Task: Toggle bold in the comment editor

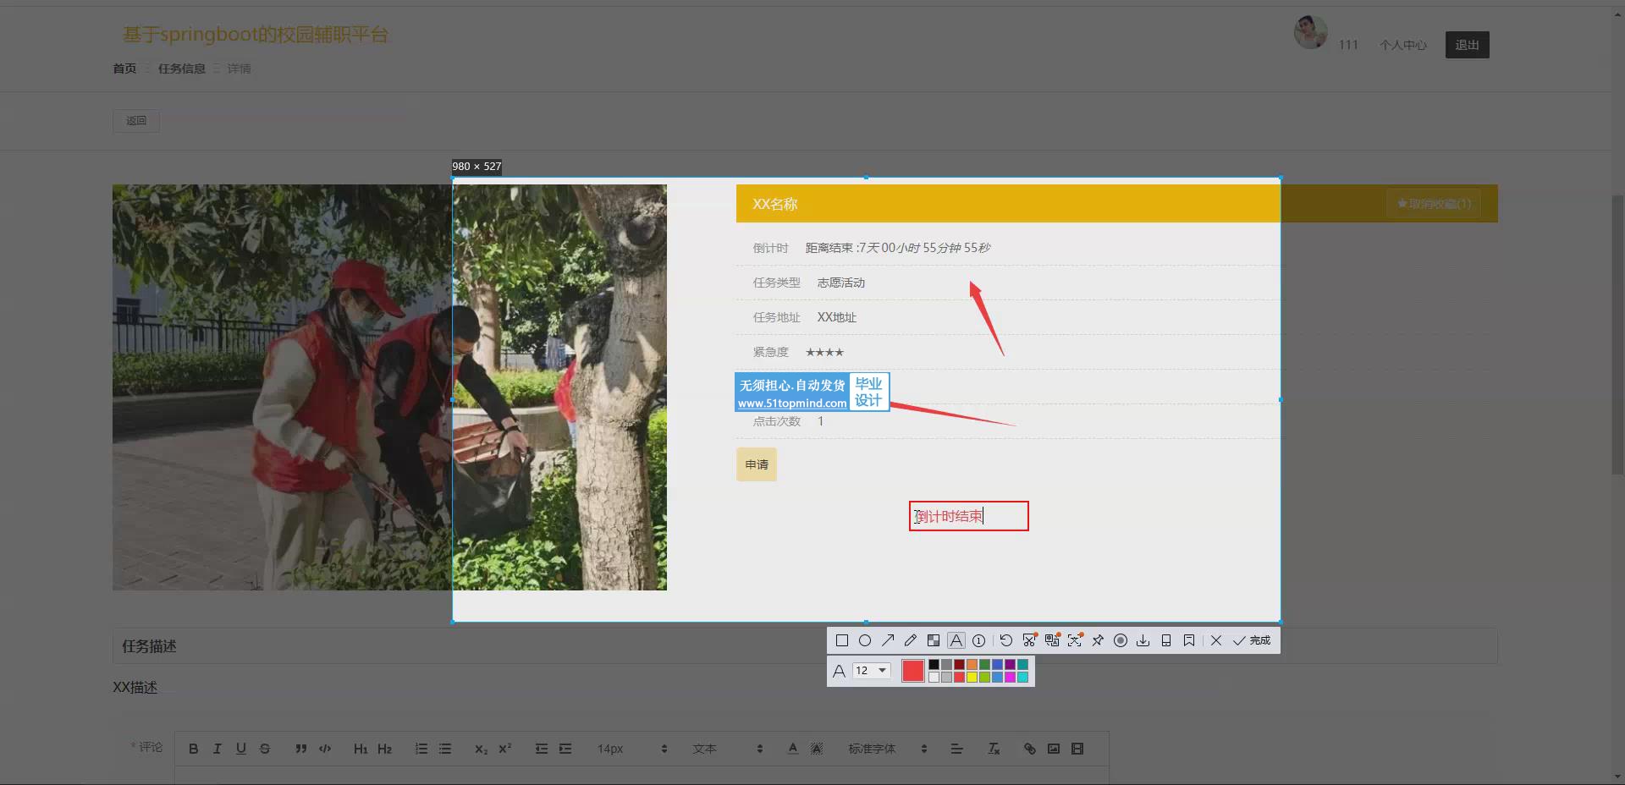Action: click(x=193, y=749)
